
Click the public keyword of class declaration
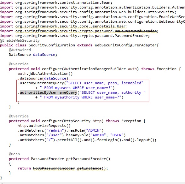(7, 45)
